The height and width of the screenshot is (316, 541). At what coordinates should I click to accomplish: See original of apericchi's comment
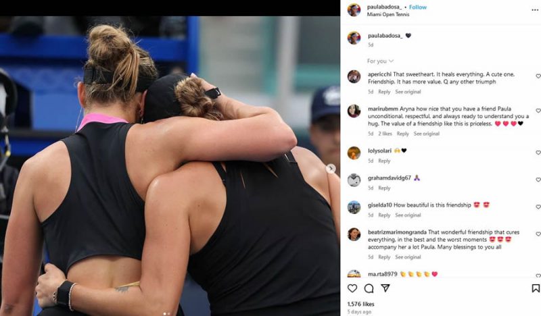[x=408, y=92]
